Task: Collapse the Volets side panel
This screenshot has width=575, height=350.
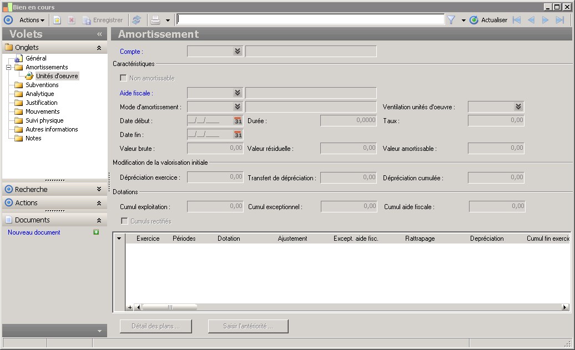Action: [99, 34]
